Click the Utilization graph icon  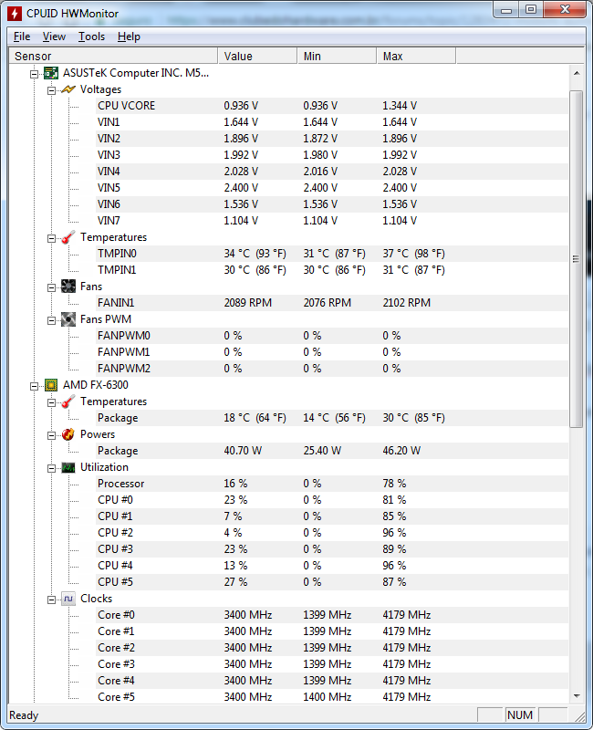[x=68, y=467]
